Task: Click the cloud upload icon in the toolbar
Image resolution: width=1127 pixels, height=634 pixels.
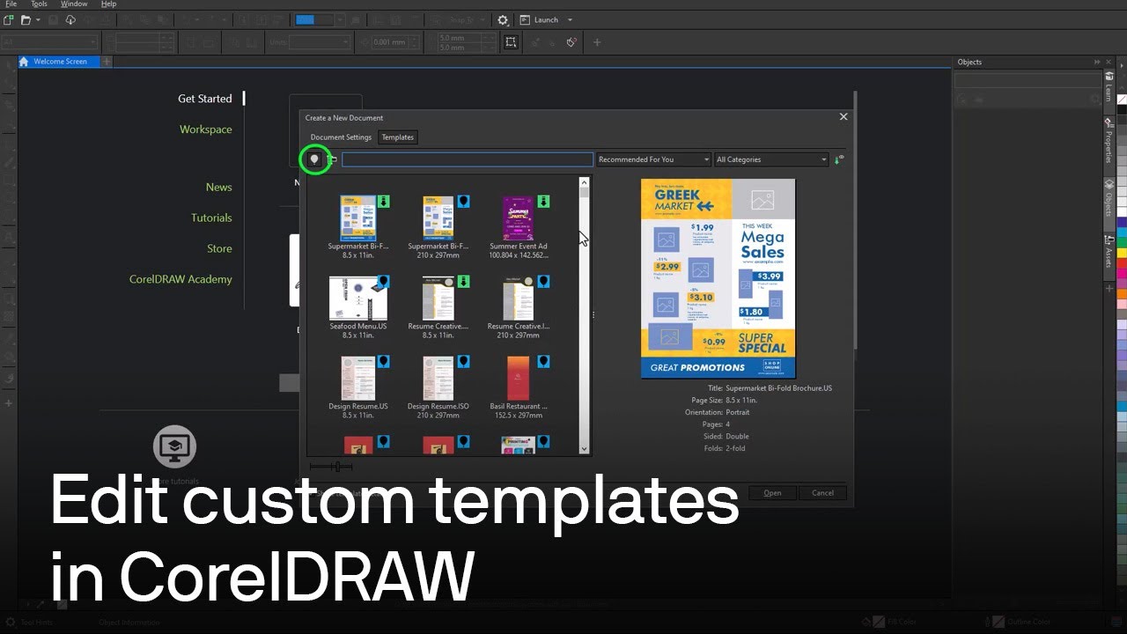Action: (70, 19)
